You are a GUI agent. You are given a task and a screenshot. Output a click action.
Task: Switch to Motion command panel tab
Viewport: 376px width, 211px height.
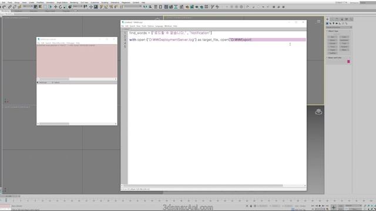click(342, 19)
